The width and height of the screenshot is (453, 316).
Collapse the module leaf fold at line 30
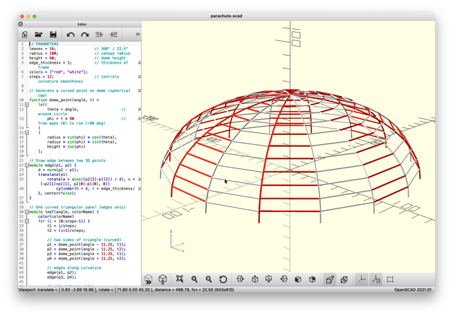(x=27, y=212)
